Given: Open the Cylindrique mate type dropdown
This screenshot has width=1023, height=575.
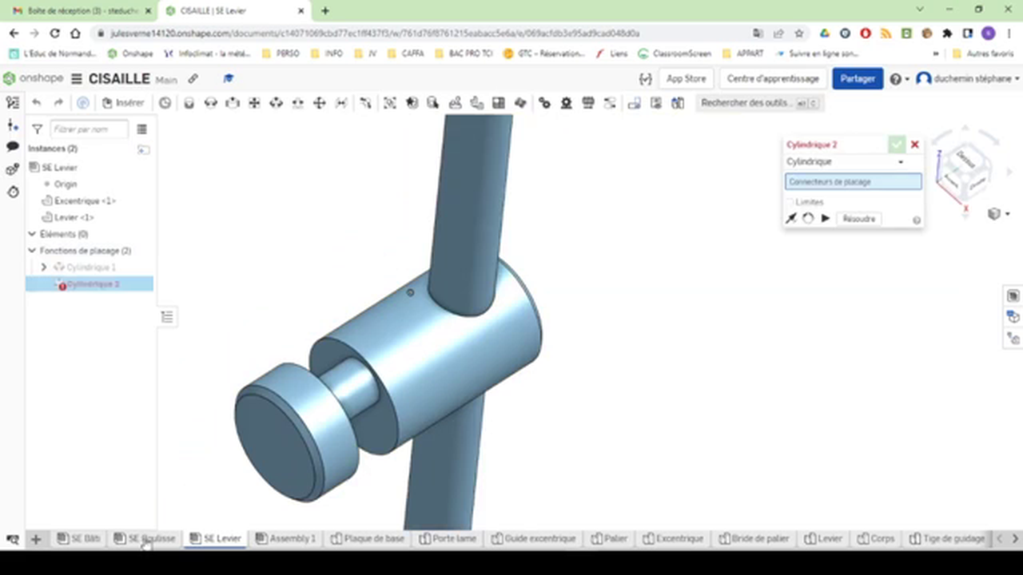Looking at the screenshot, I should 900,161.
